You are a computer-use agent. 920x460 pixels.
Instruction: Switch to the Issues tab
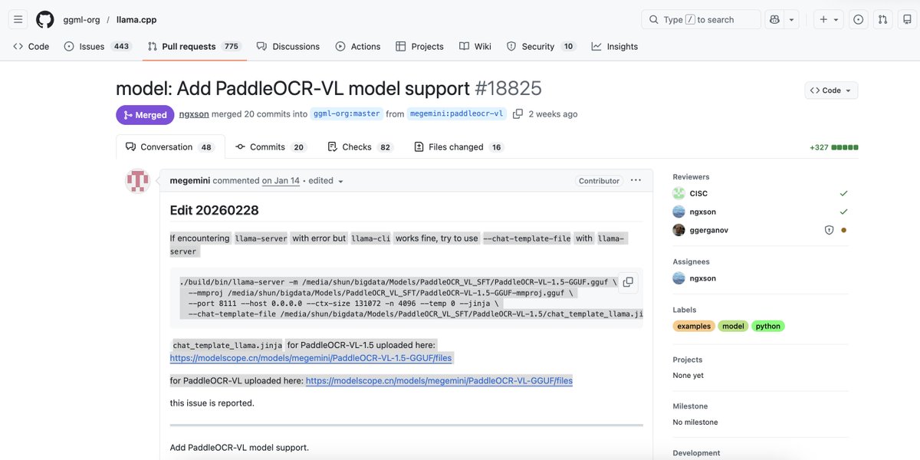click(x=97, y=46)
